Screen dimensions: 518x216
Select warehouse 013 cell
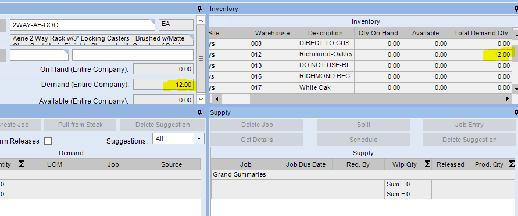pos(272,65)
